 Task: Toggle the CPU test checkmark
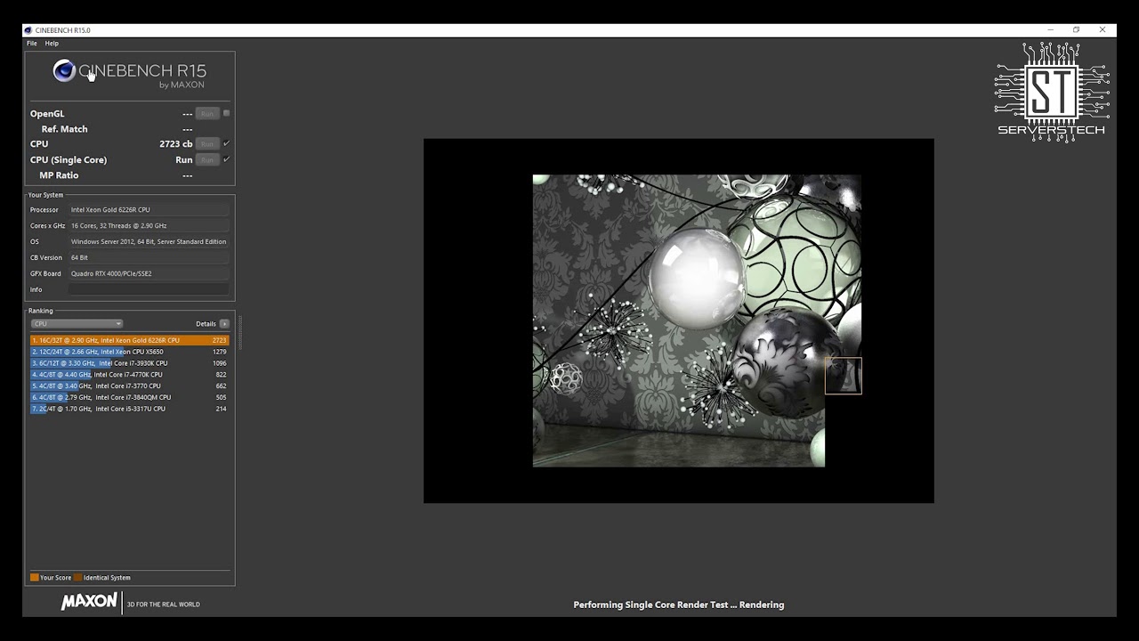(x=226, y=143)
